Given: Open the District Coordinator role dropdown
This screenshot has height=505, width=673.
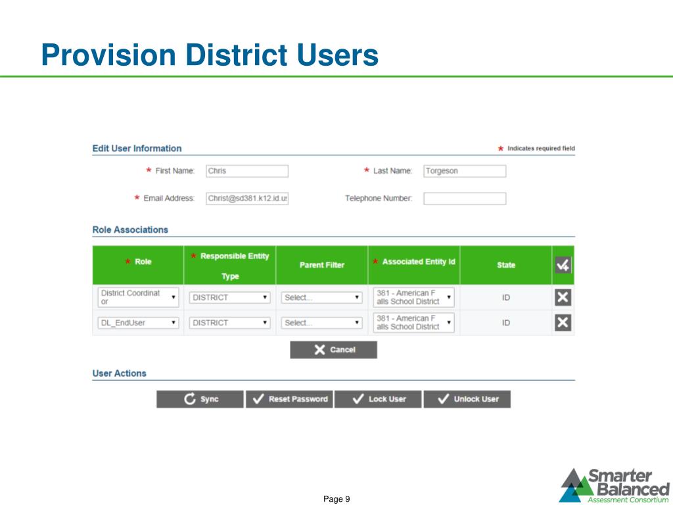Looking at the screenshot, I should (x=138, y=297).
